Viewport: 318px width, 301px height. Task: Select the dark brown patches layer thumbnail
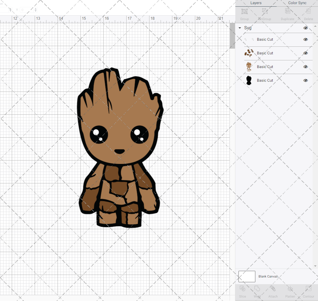pyautogui.click(x=249, y=53)
